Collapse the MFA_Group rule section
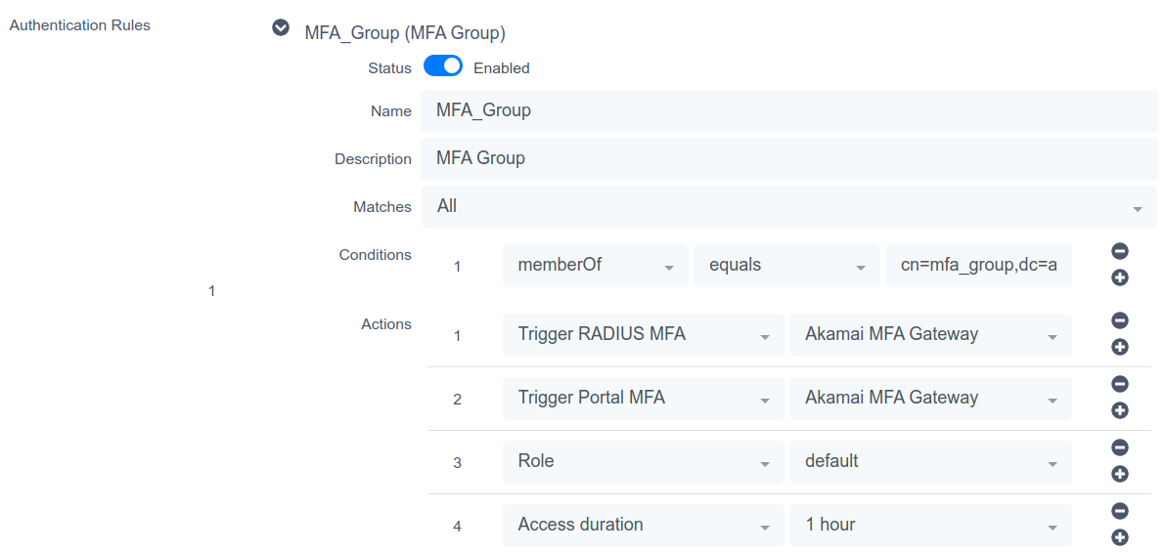The height and width of the screenshot is (552, 1166). tap(281, 28)
